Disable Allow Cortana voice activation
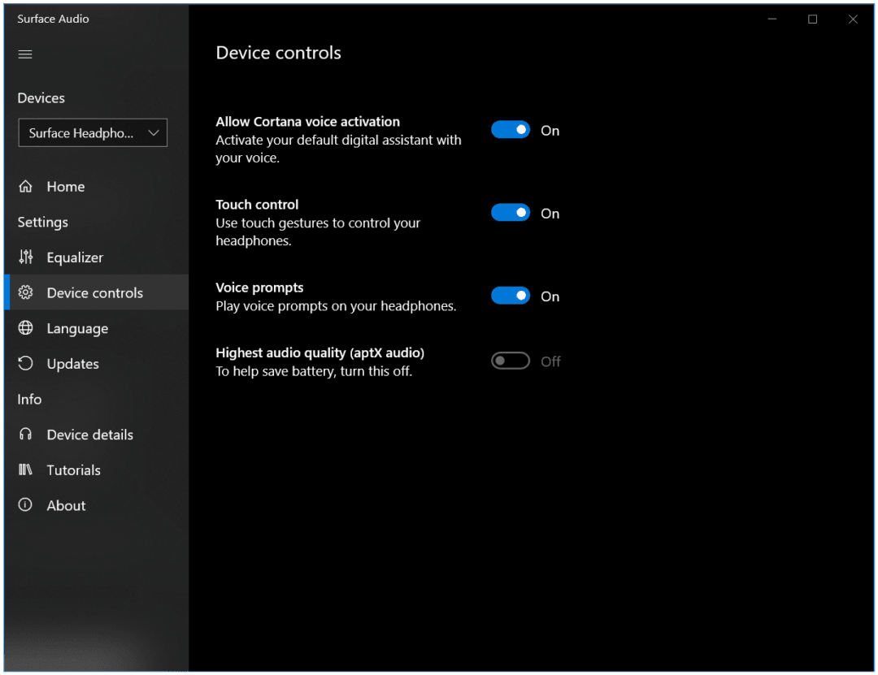This screenshot has height=675, width=878. point(510,129)
